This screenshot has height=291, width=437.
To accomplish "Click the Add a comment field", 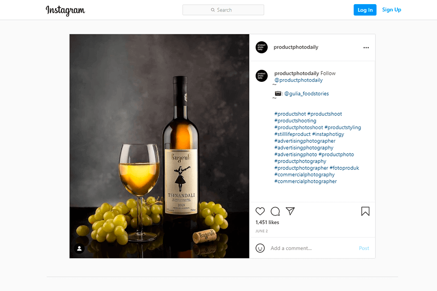I will pos(310,248).
